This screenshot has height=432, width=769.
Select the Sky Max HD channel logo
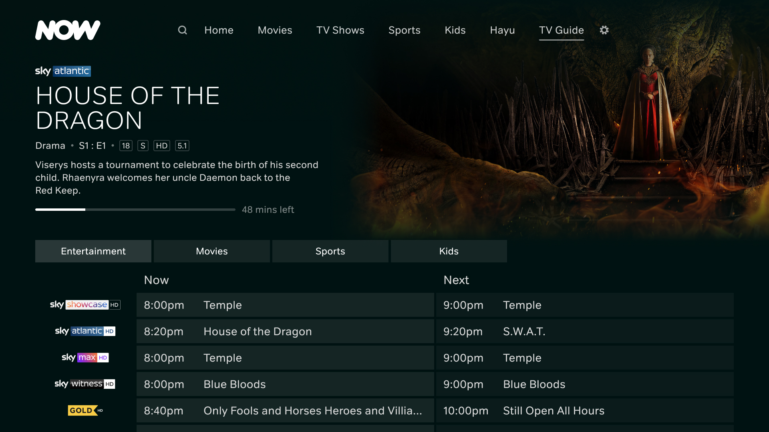[x=85, y=358]
